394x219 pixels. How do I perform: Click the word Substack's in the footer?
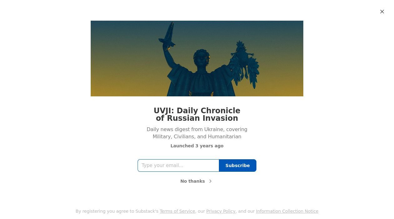tap(147, 211)
